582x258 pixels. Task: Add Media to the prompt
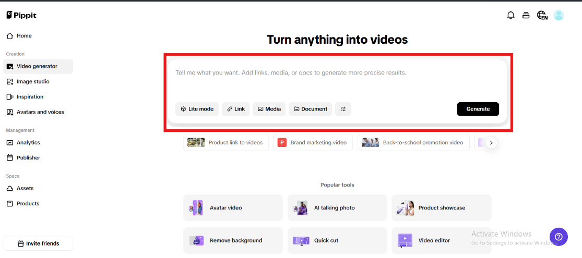pyautogui.click(x=269, y=109)
